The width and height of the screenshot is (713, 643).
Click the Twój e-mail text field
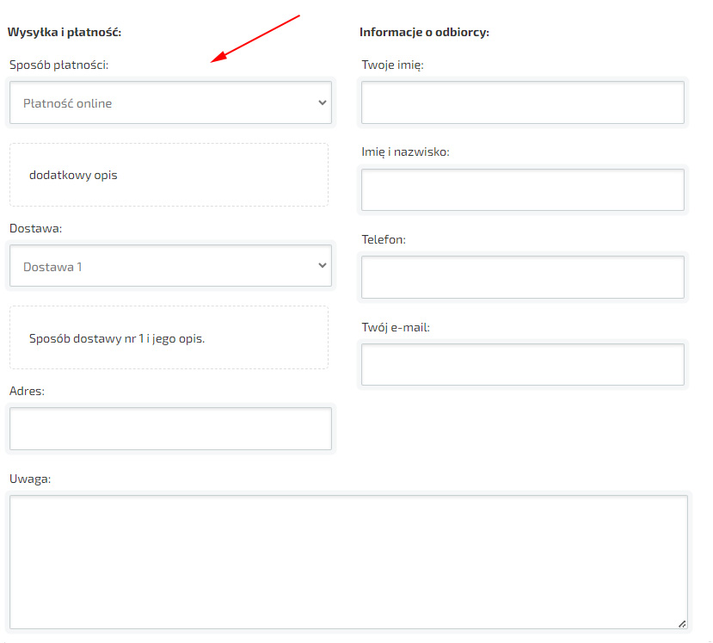coord(522,365)
